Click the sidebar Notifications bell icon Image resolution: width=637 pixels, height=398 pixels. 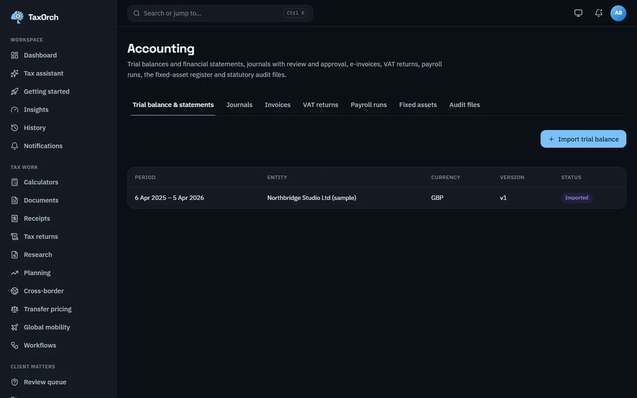point(15,146)
